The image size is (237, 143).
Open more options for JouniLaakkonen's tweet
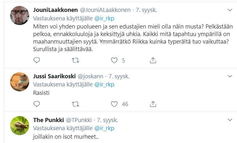pyautogui.click(x=229, y=10)
